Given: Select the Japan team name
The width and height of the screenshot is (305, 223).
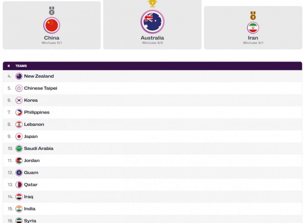Looking at the screenshot, I should [30, 136].
